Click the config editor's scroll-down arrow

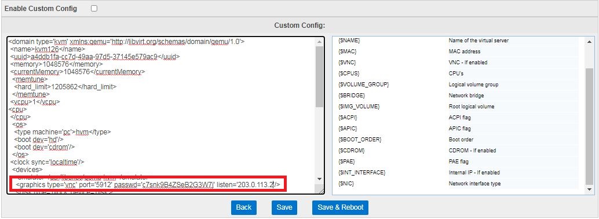319,179
